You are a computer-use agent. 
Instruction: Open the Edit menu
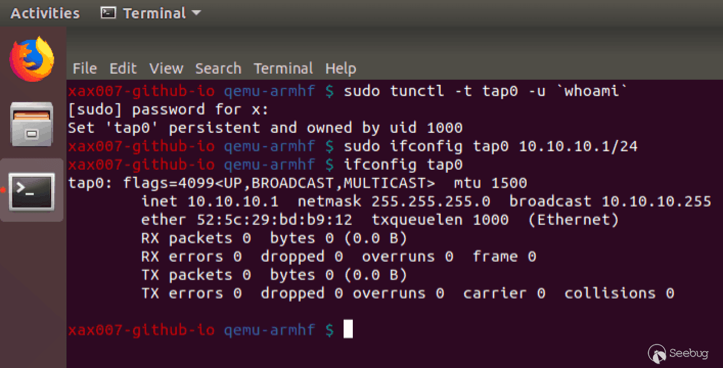(123, 68)
